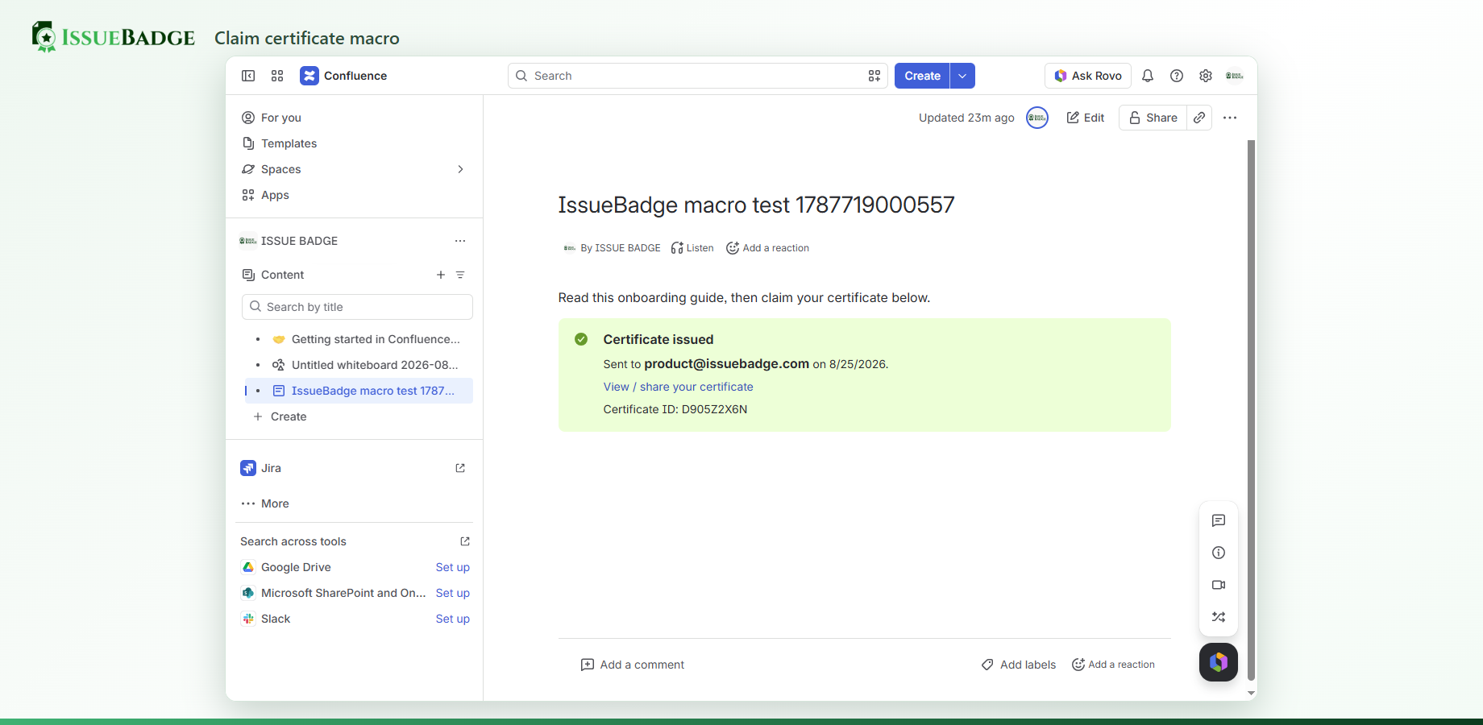The height and width of the screenshot is (725, 1483).
Task: Add a reaction below the title
Action: coord(767,248)
